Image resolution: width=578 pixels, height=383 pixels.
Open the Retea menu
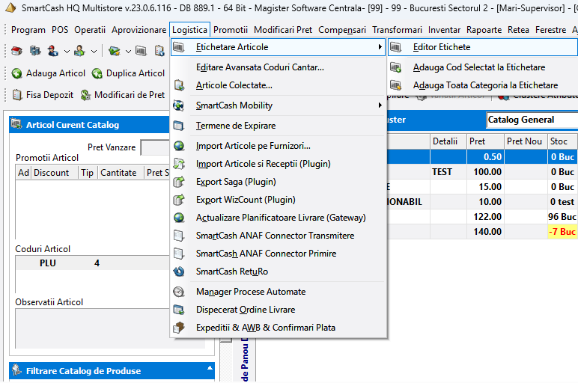click(x=518, y=30)
